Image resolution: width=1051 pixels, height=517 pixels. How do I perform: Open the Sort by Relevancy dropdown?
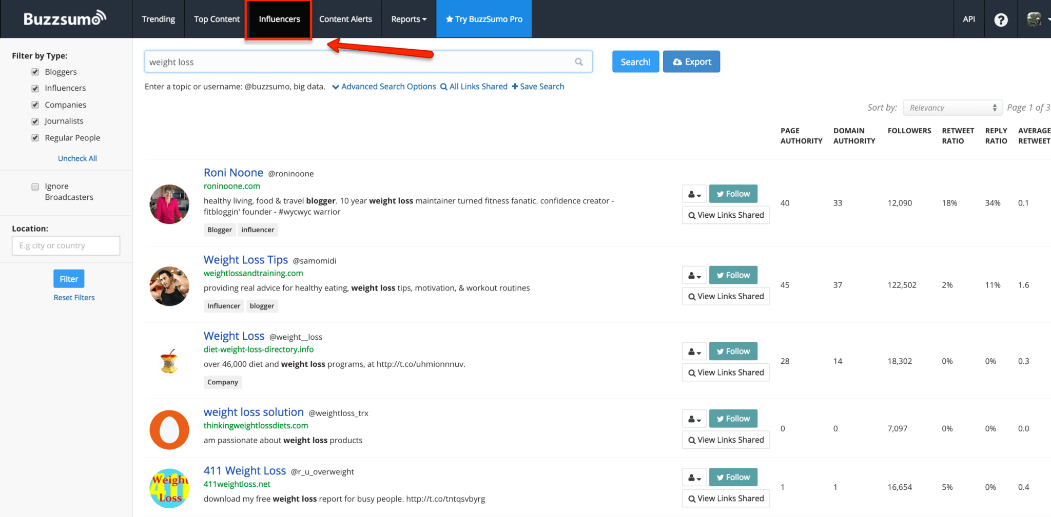(x=952, y=108)
